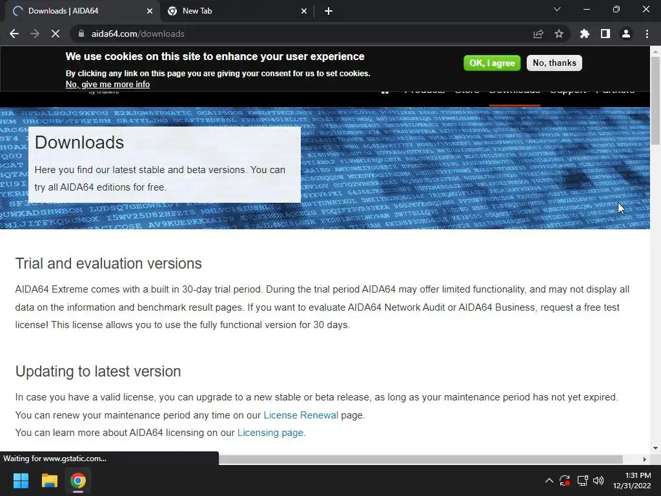This screenshot has height=496, width=661.
Task: Open 'No, give me more info' link
Action: [108, 85]
